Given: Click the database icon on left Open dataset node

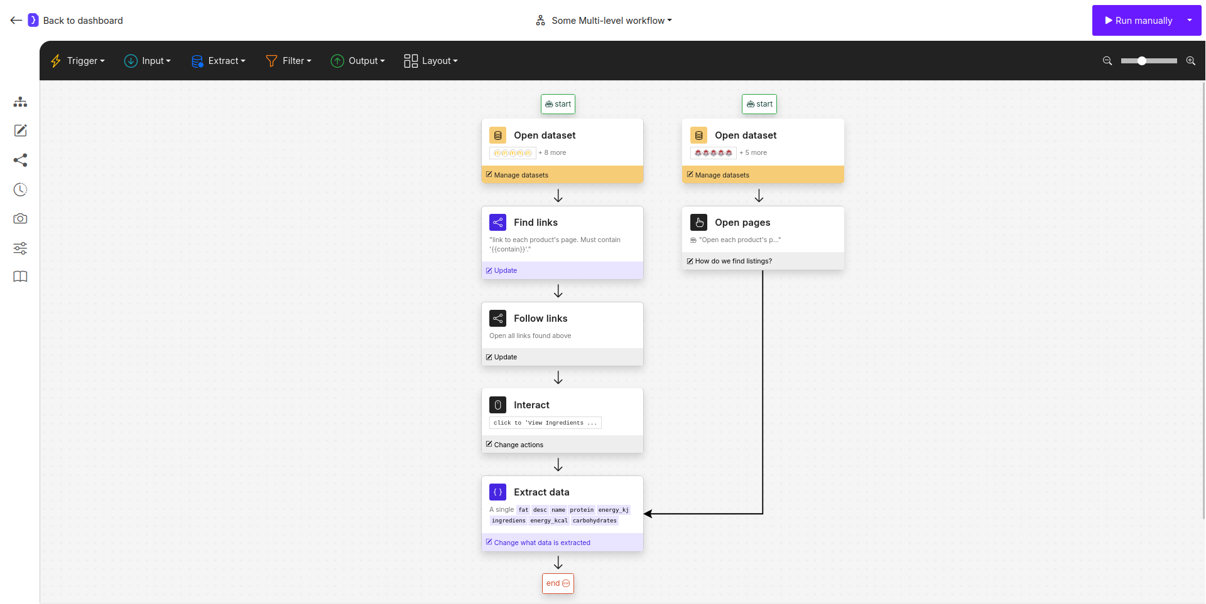Looking at the screenshot, I should point(497,135).
